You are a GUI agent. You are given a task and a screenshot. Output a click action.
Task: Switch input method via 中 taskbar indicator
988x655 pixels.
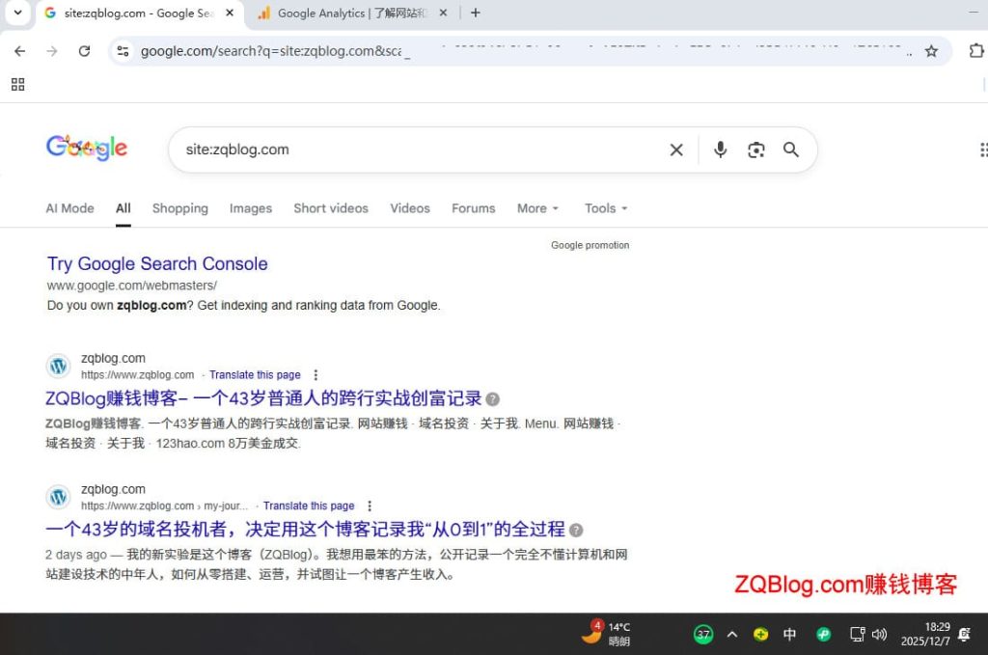tap(789, 634)
